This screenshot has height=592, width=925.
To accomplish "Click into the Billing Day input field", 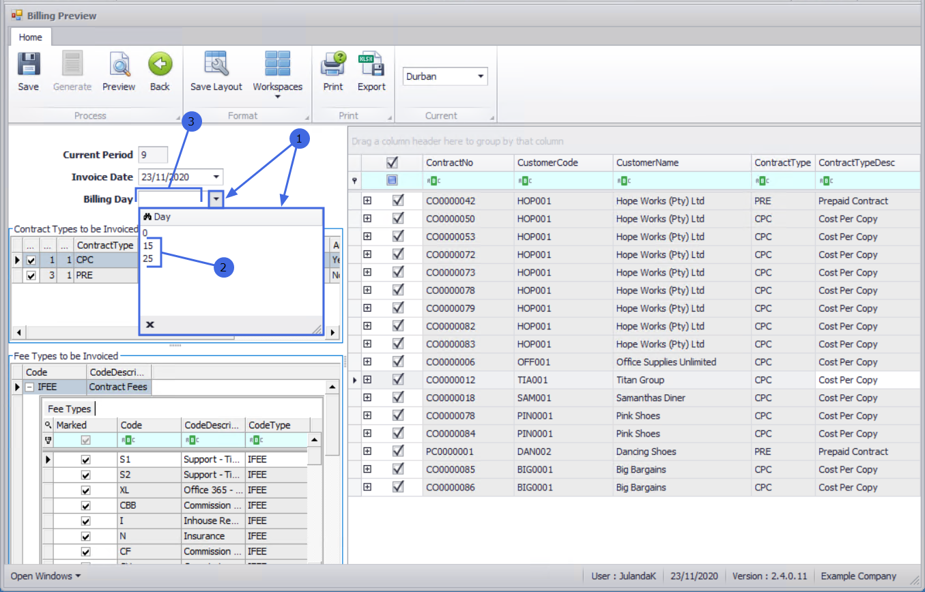I will pyautogui.click(x=171, y=198).
